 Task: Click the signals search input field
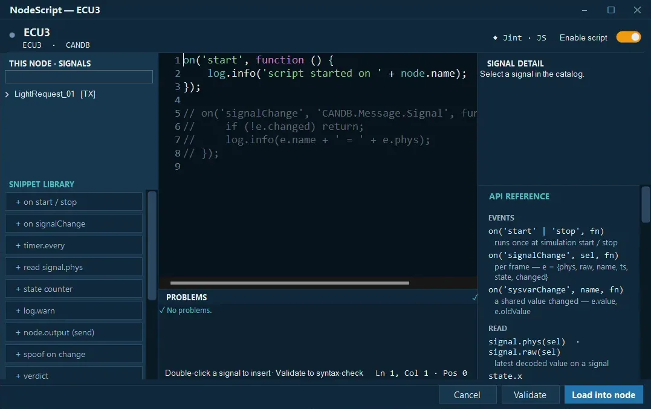point(79,77)
